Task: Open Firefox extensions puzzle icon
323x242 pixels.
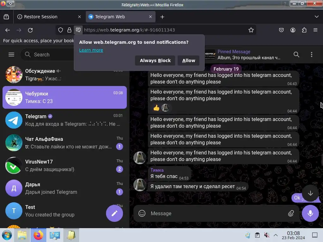Action: tap(304, 30)
